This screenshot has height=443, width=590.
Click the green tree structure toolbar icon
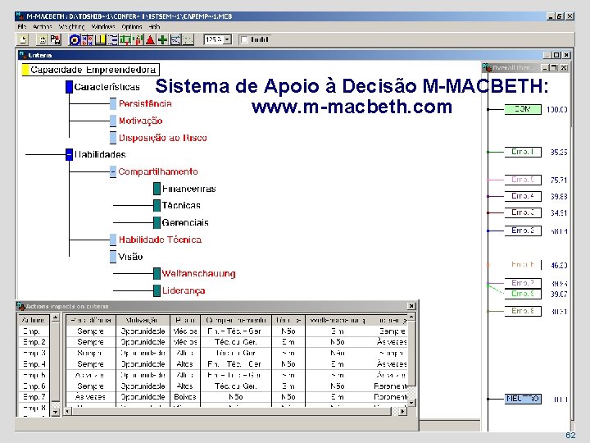point(125,39)
